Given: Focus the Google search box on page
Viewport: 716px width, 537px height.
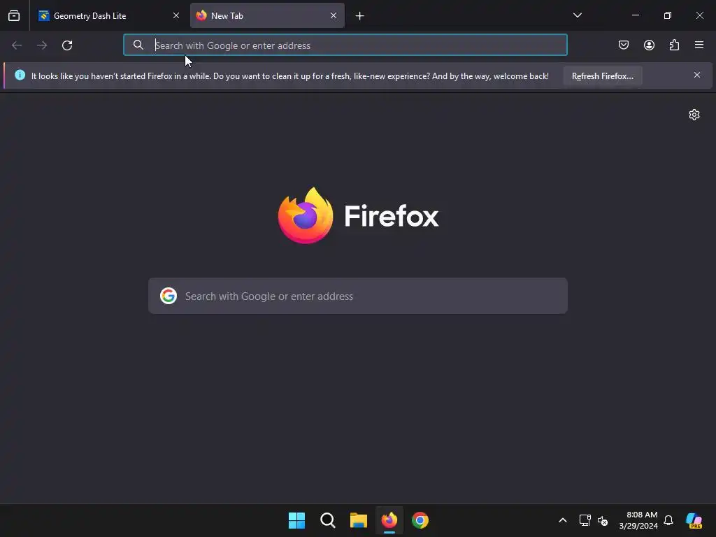Looking at the screenshot, I should point(358,296).
